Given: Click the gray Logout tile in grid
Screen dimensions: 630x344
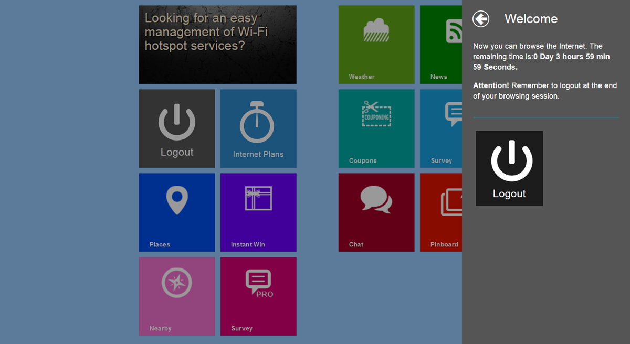Looking at the screenshot, I should click(177, 128).
